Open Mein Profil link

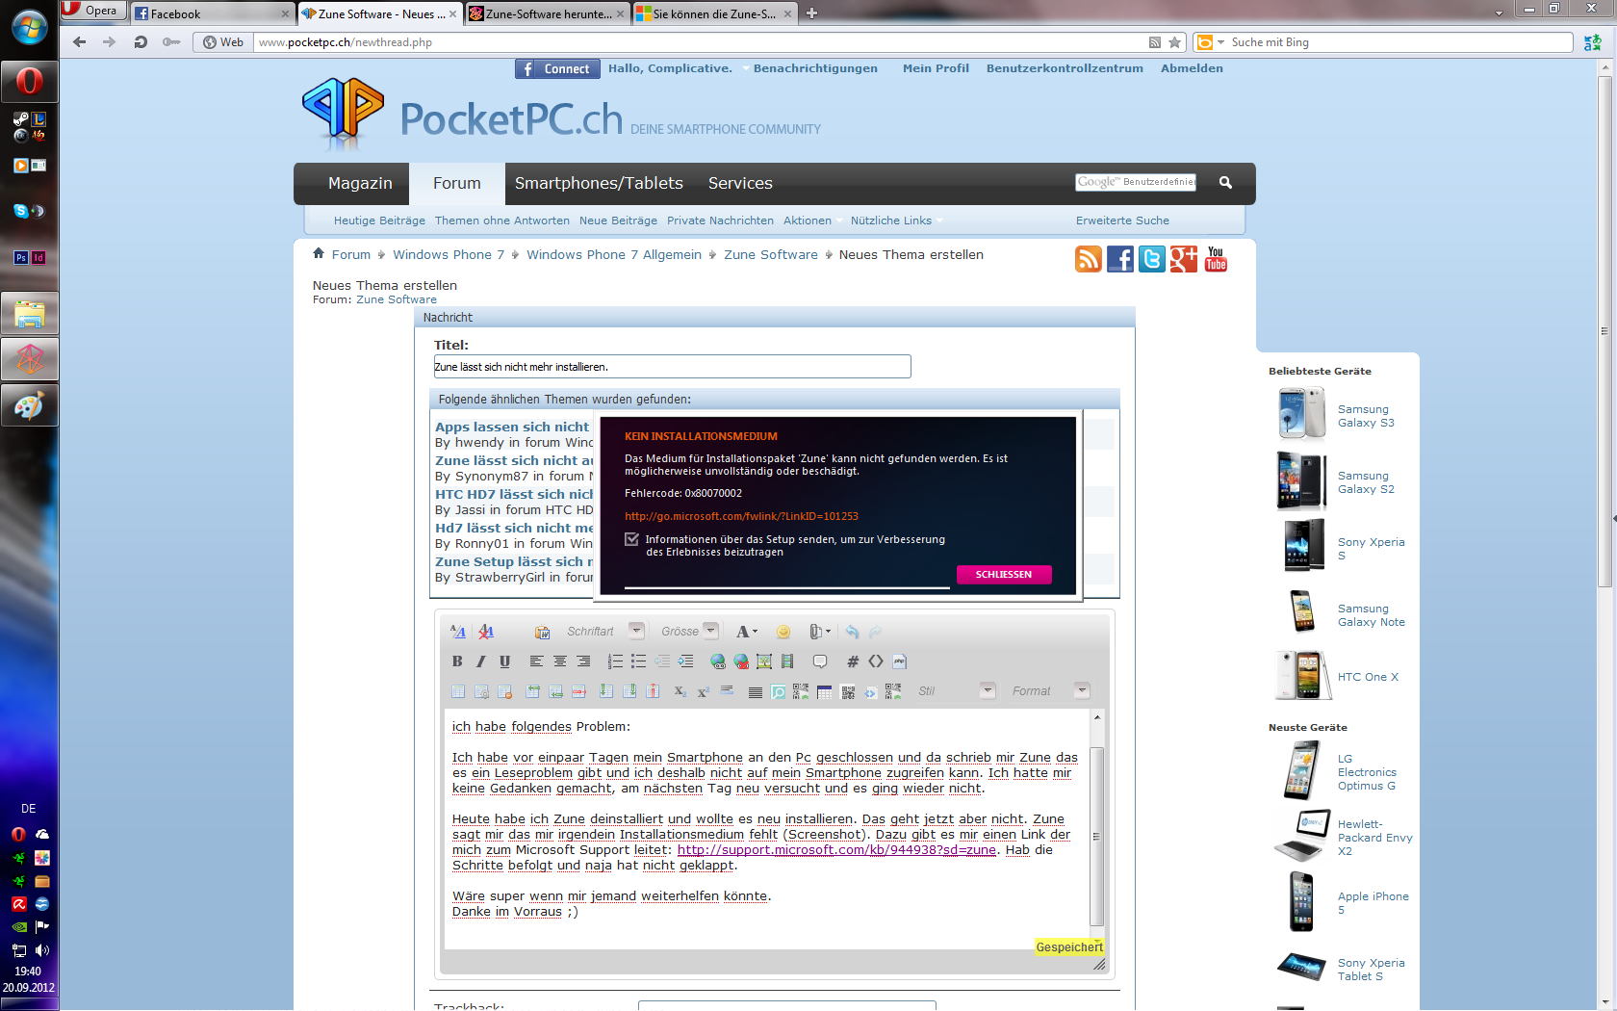(x=936, y=68)
